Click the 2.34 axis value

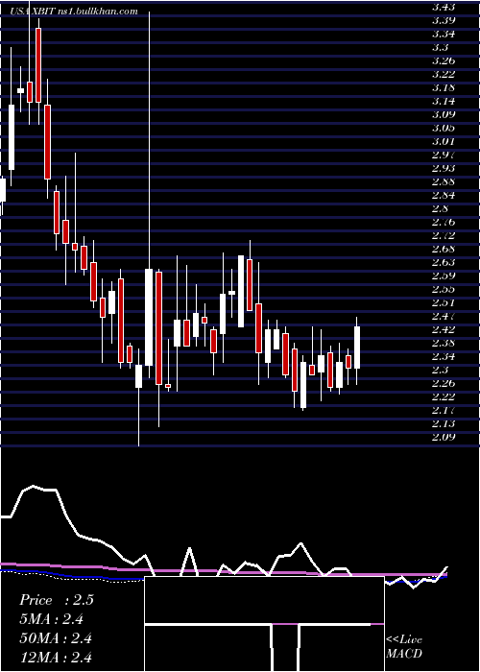444,356
